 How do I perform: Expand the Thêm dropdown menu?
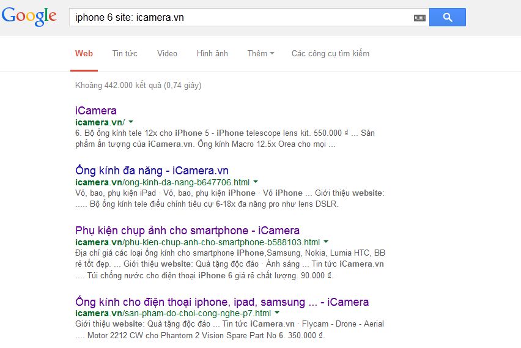pyautogui.click(x=261, y=53)
